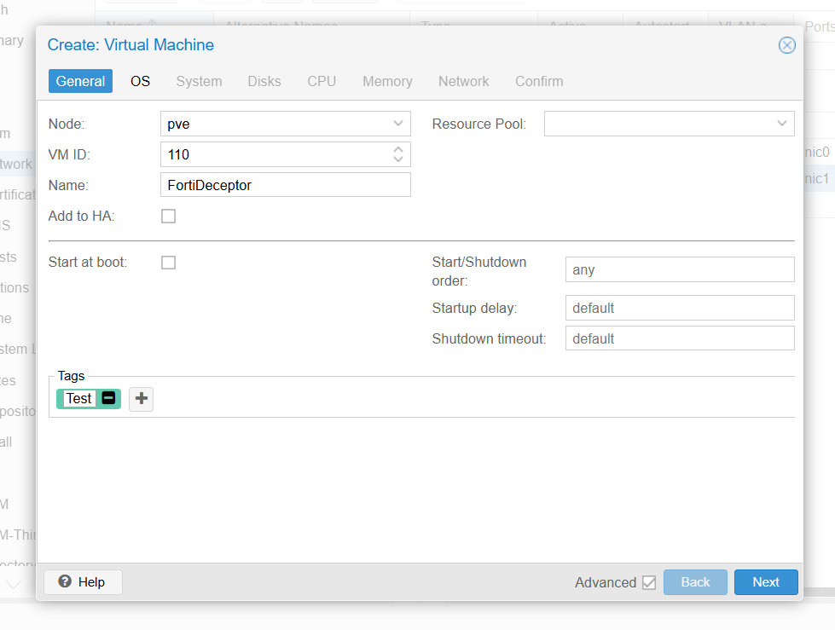Remove the Test tag via its minus icon
Image resolution: width=835 pixels, height=630 pixels.
[x=107, y=398]
